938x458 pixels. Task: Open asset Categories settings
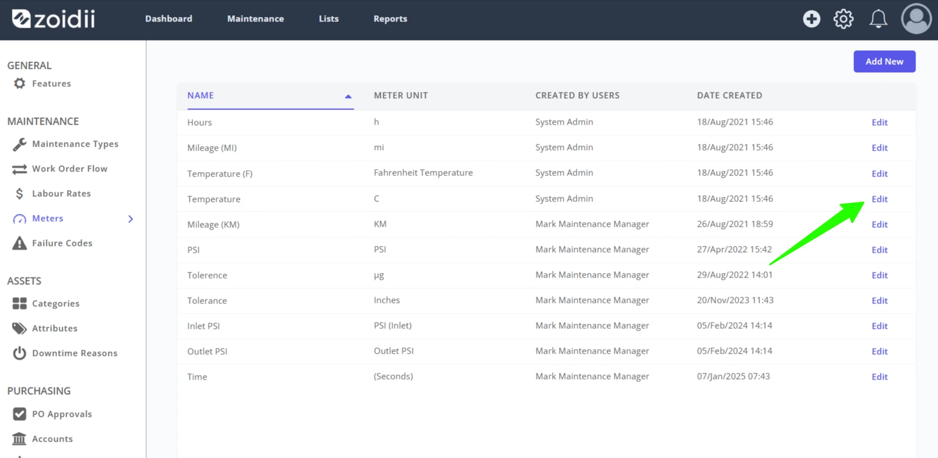click(55, 303)
